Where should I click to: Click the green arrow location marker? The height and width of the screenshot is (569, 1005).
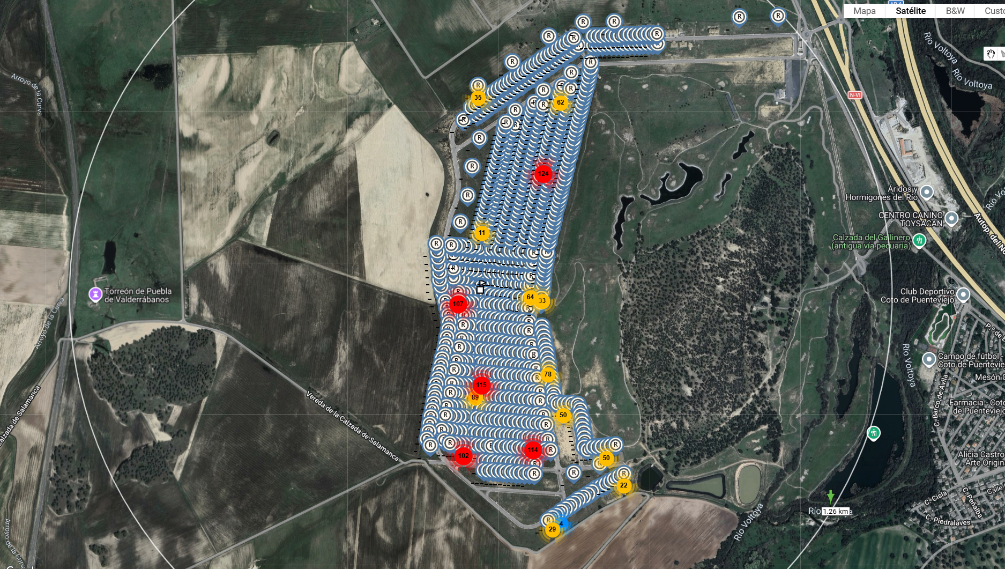coord(830,497)
